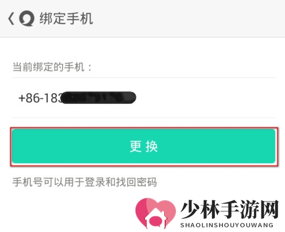Tap the green 更换 button
The width and height of the screenshot is (285, 232).
[144, 146]
